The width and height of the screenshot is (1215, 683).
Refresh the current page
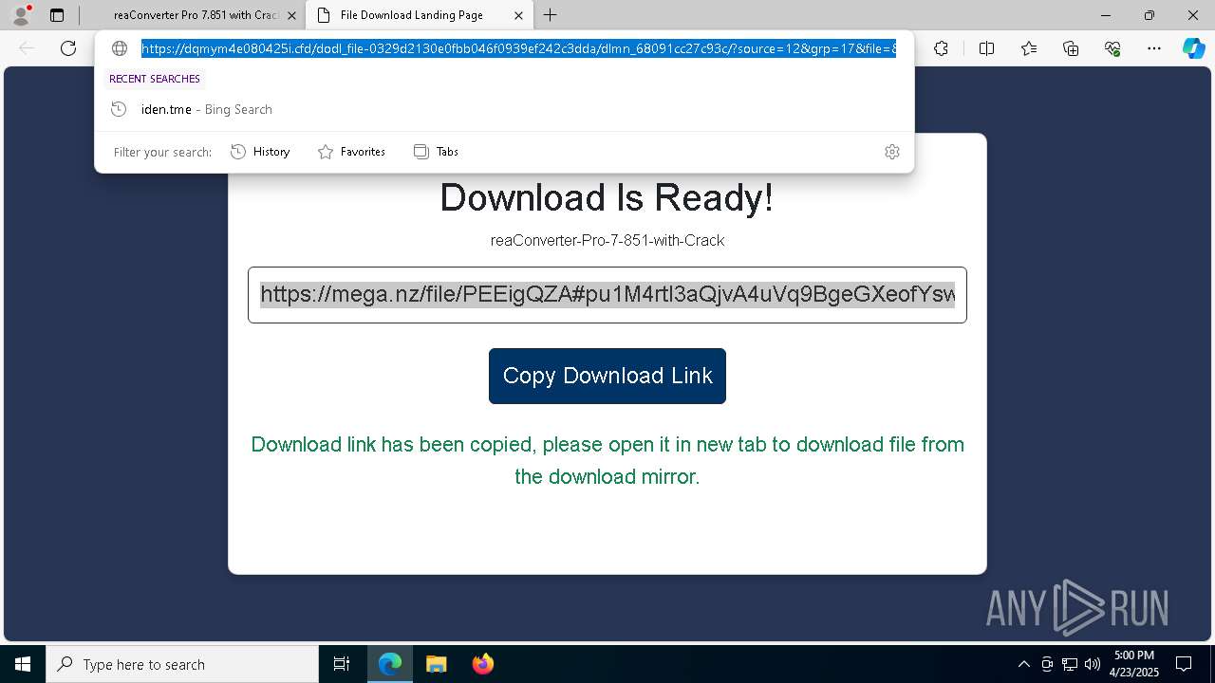pos(68,48)
